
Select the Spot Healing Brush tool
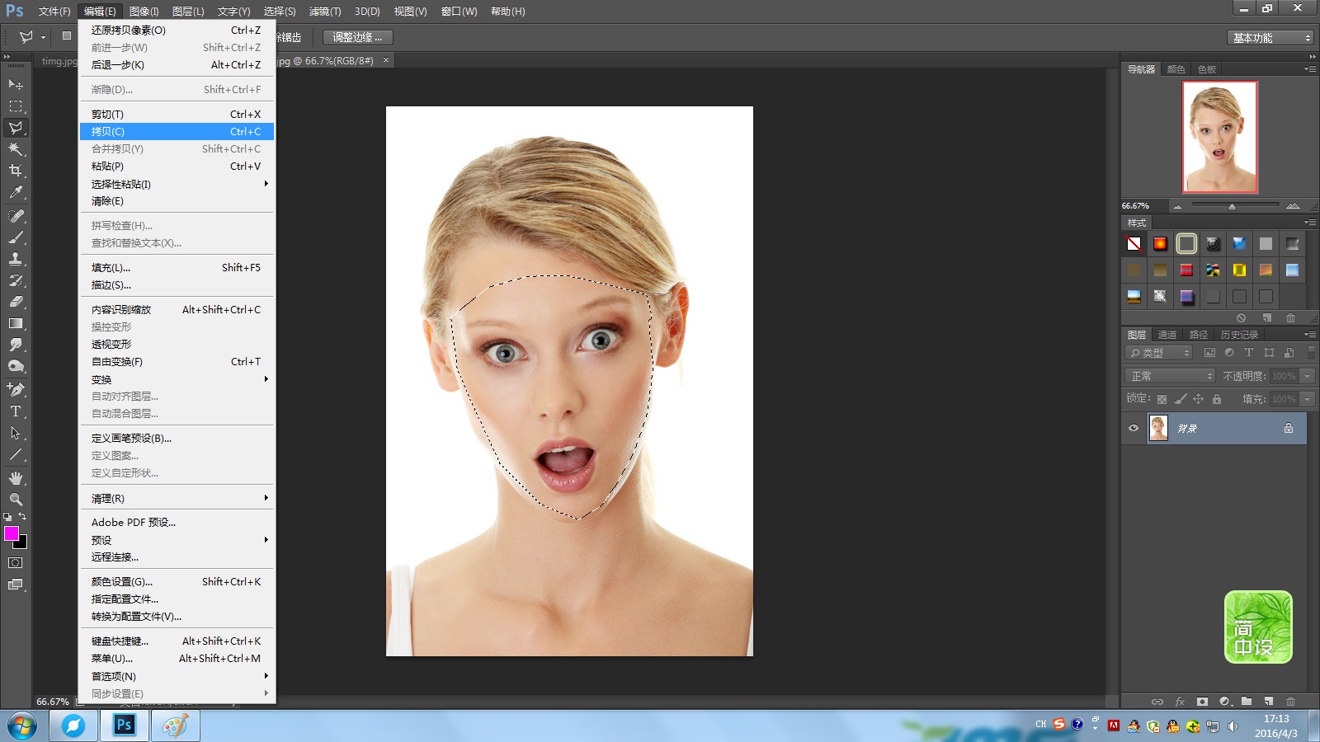pyautogui.click(x=16, y=216)
